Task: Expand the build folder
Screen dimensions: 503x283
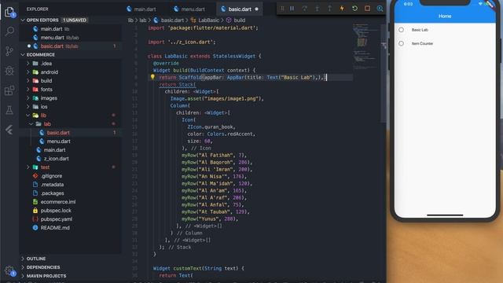Action: tap(28, 81)
